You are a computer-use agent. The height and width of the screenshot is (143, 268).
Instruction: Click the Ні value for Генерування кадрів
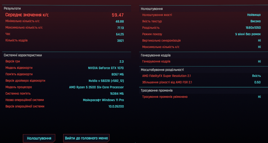pos(259,61)
